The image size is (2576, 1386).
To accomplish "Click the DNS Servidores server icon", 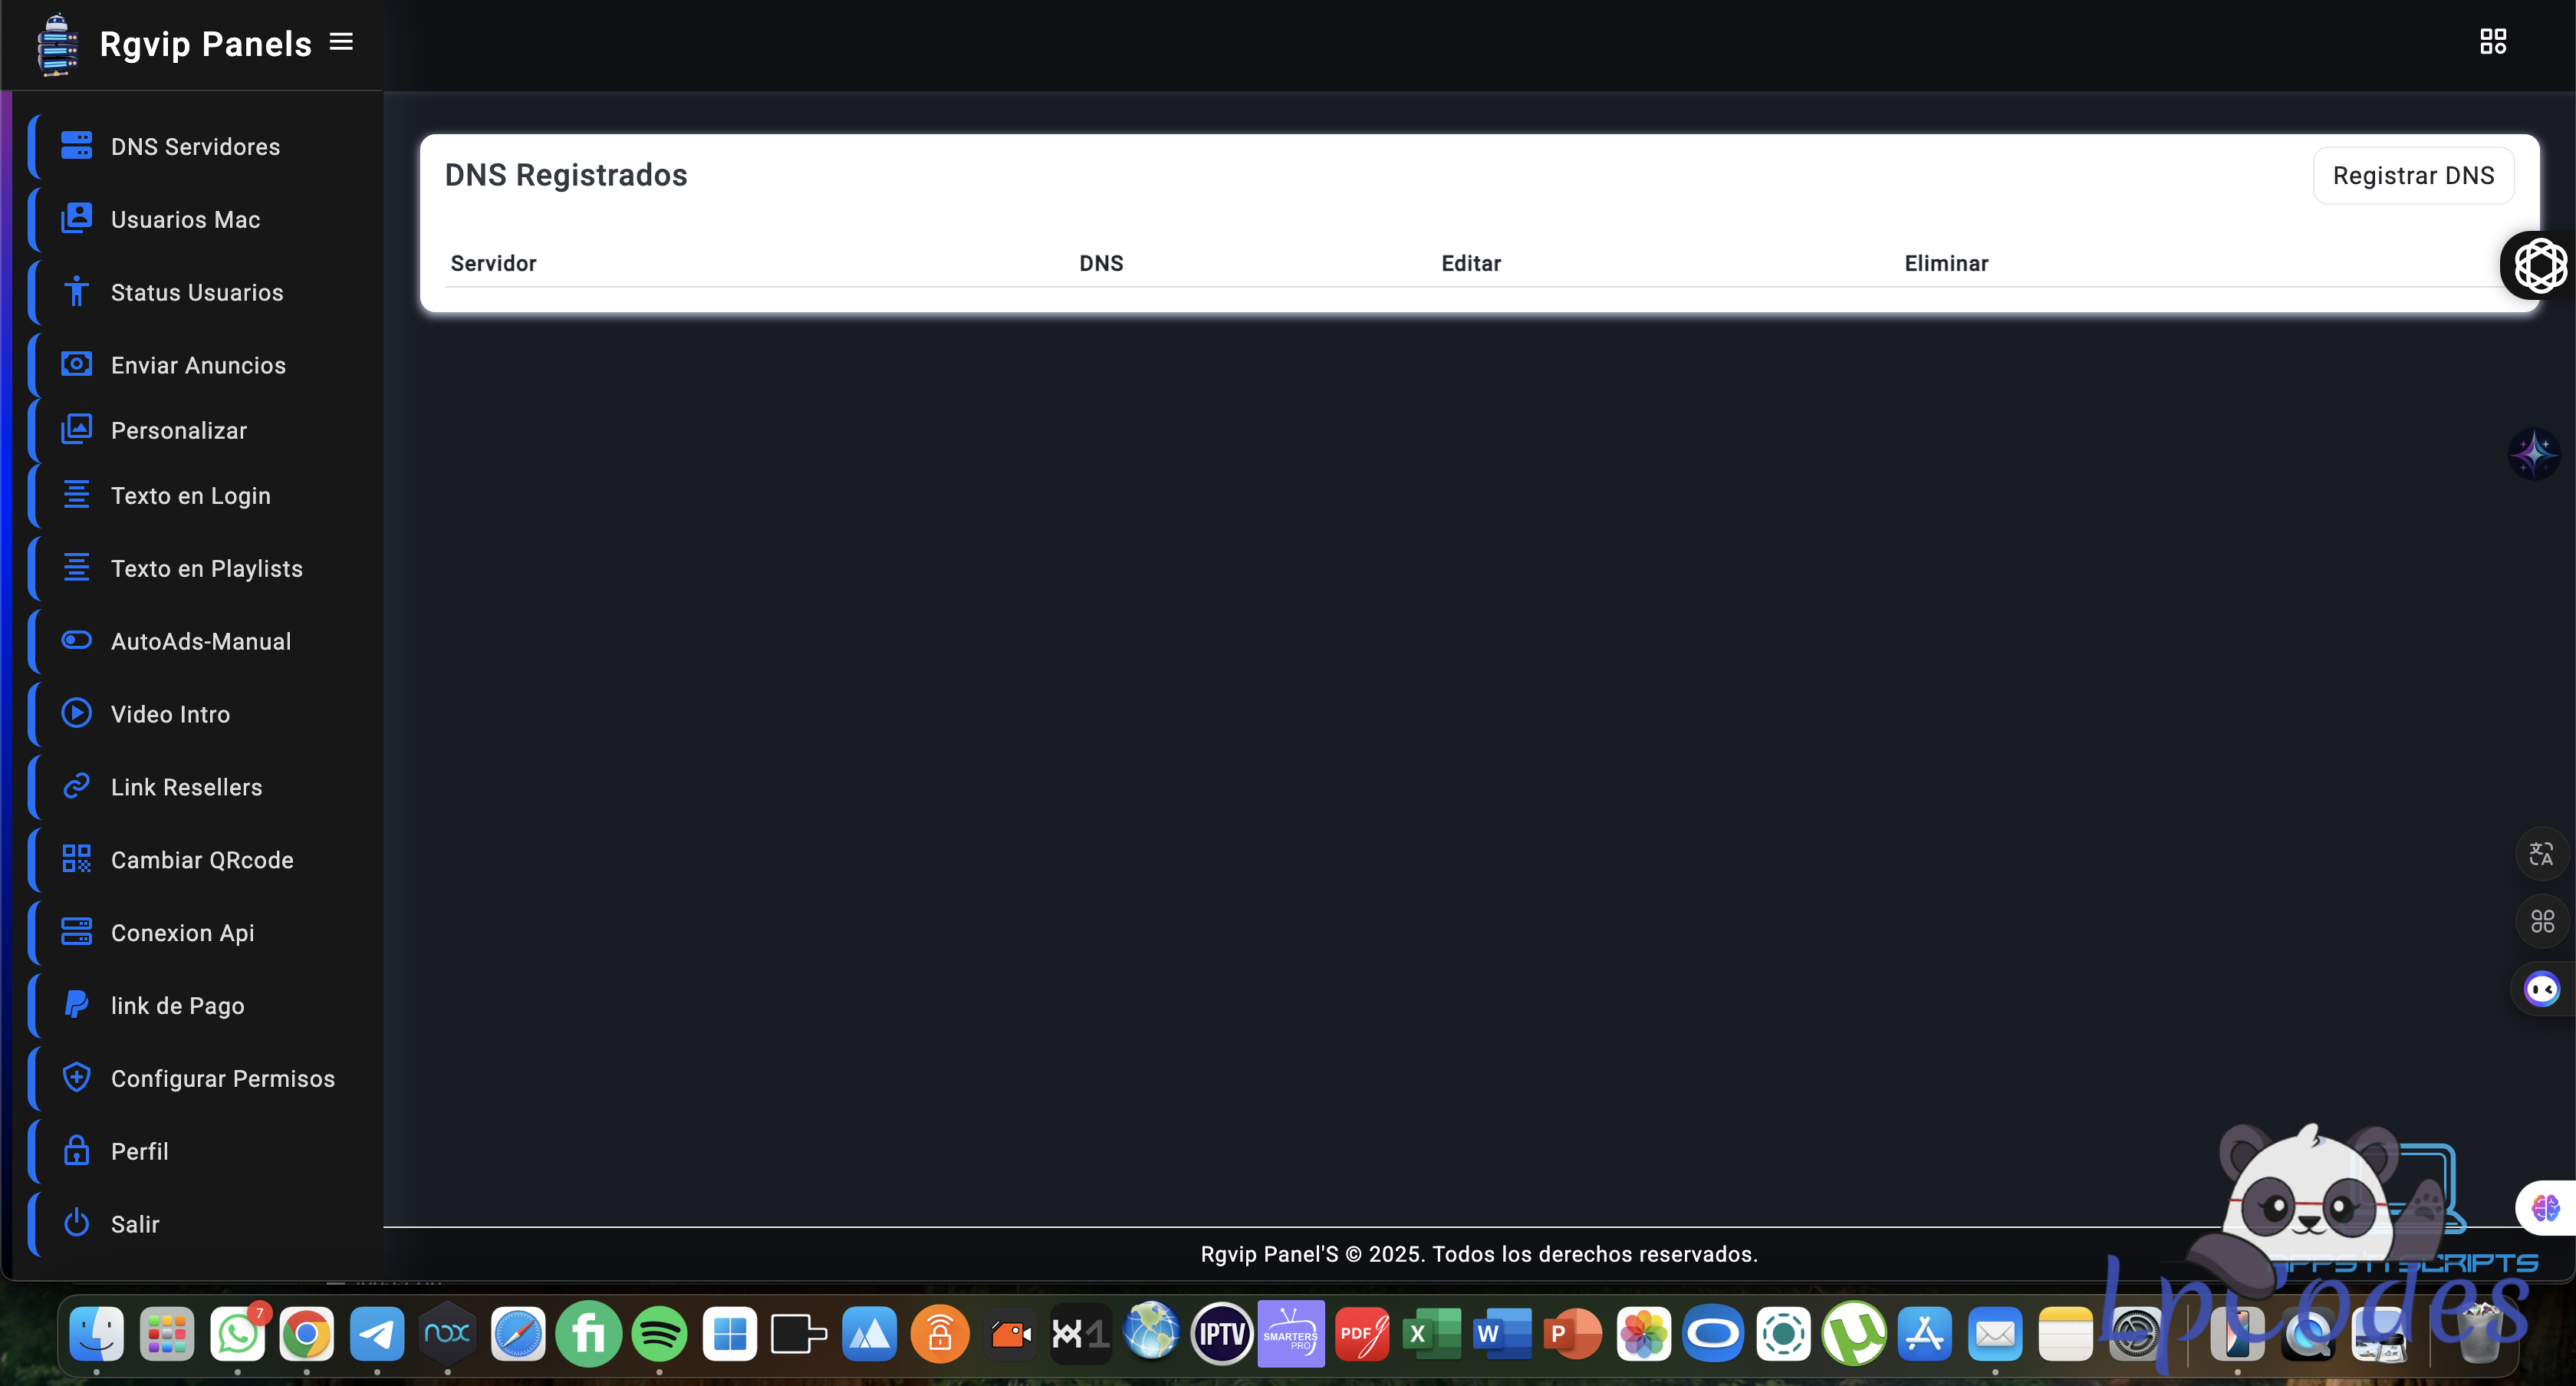I will [x=76, y=146].
